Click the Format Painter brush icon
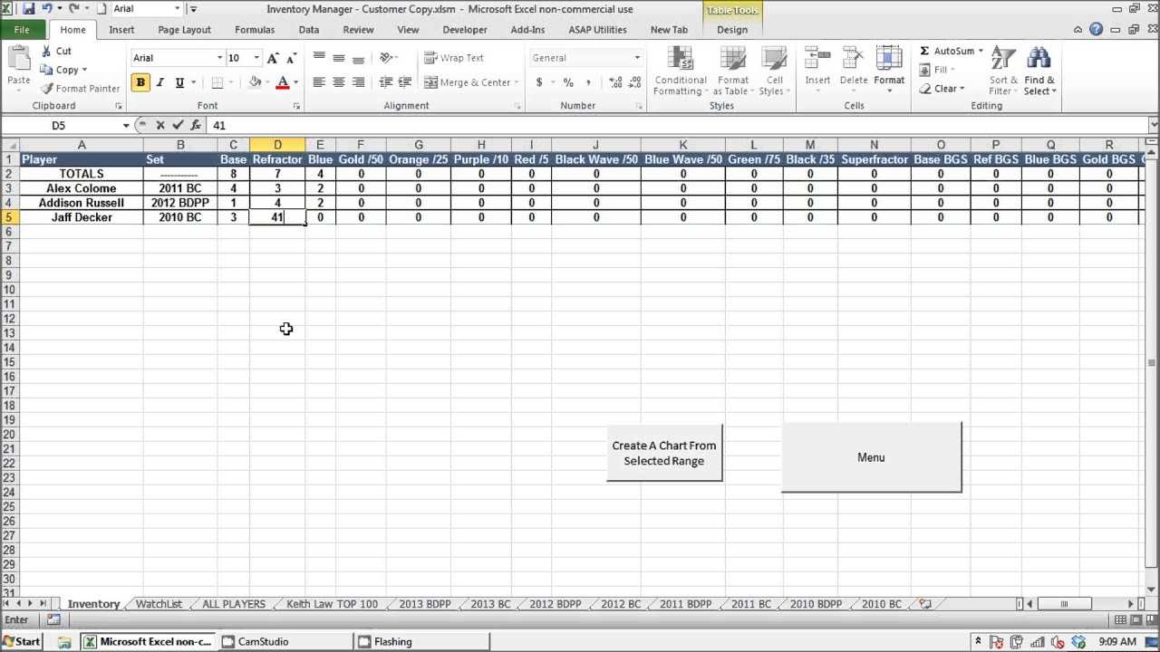 (x=46, y=89)
